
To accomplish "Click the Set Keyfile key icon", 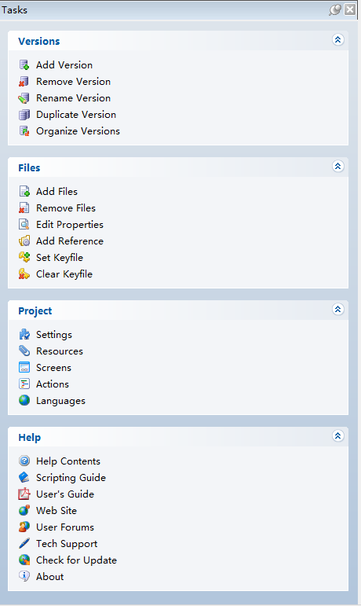I will 24,257.
